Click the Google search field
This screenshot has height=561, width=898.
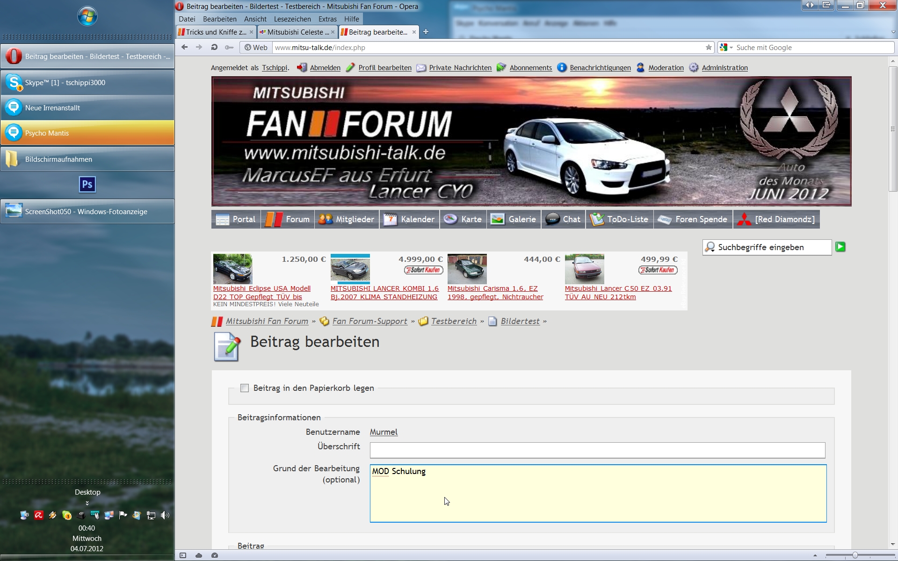813,48
